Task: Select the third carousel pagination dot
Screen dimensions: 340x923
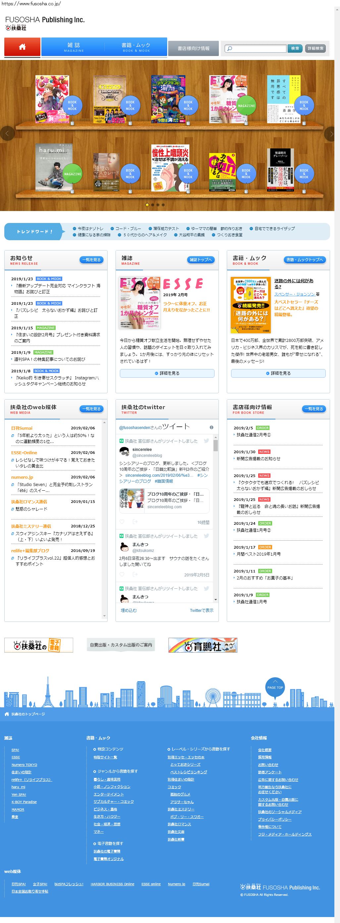Action: 158,205
